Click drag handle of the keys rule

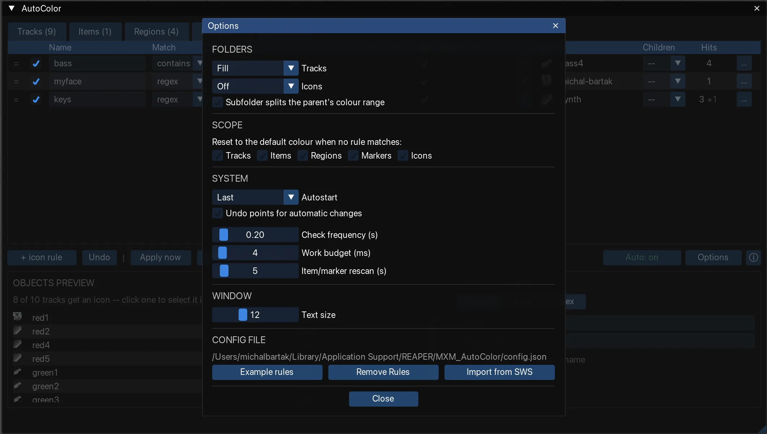16,99
